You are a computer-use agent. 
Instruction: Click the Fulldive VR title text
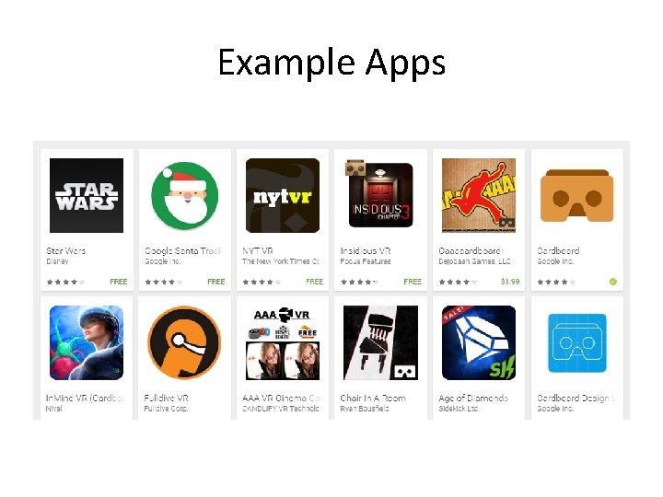[166, 398]
